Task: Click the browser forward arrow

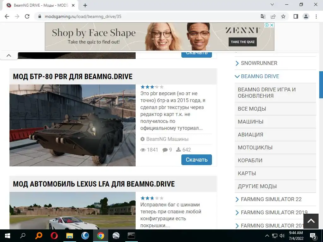Action: (x=17, y=16)
